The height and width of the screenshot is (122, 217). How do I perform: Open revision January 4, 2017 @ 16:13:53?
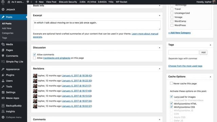[x=77, y=96]
